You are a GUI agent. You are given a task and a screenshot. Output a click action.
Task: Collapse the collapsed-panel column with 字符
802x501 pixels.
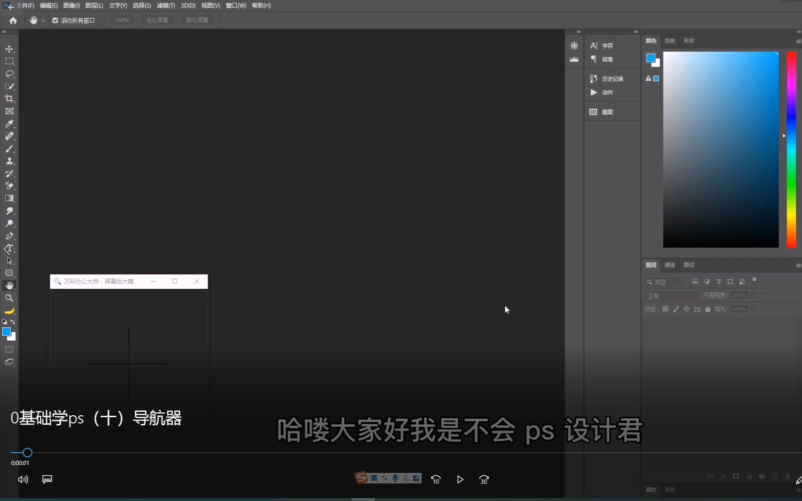[636, 32]
